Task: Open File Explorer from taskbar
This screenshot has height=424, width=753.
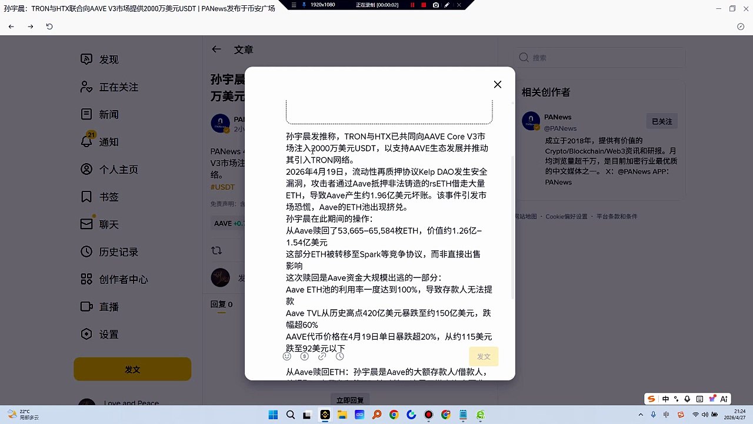Action: pos(342,415)
